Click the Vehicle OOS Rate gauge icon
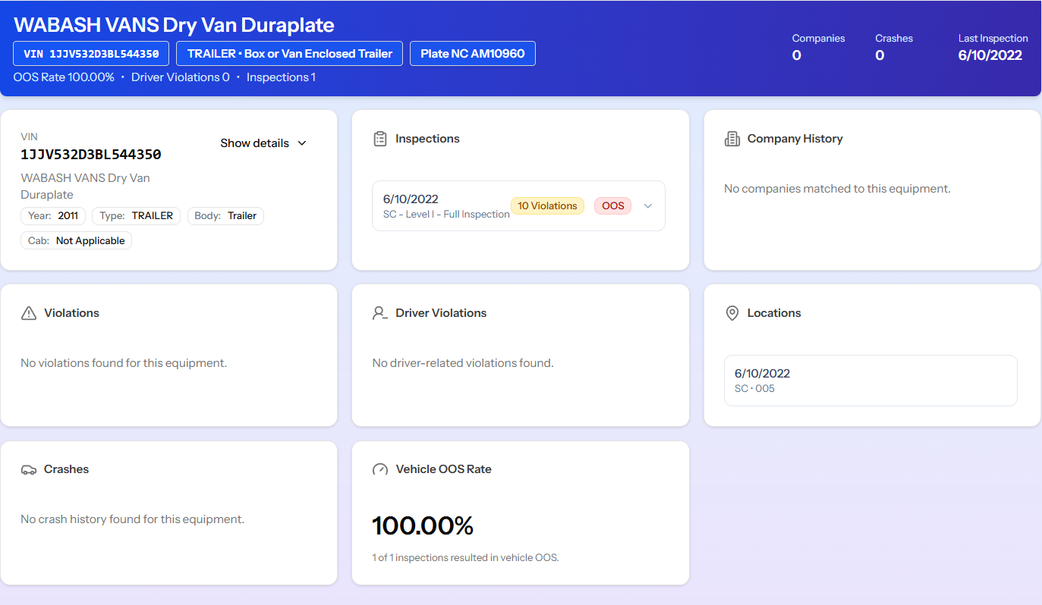Screen dimensions: 1042x605 click(380, 469)
